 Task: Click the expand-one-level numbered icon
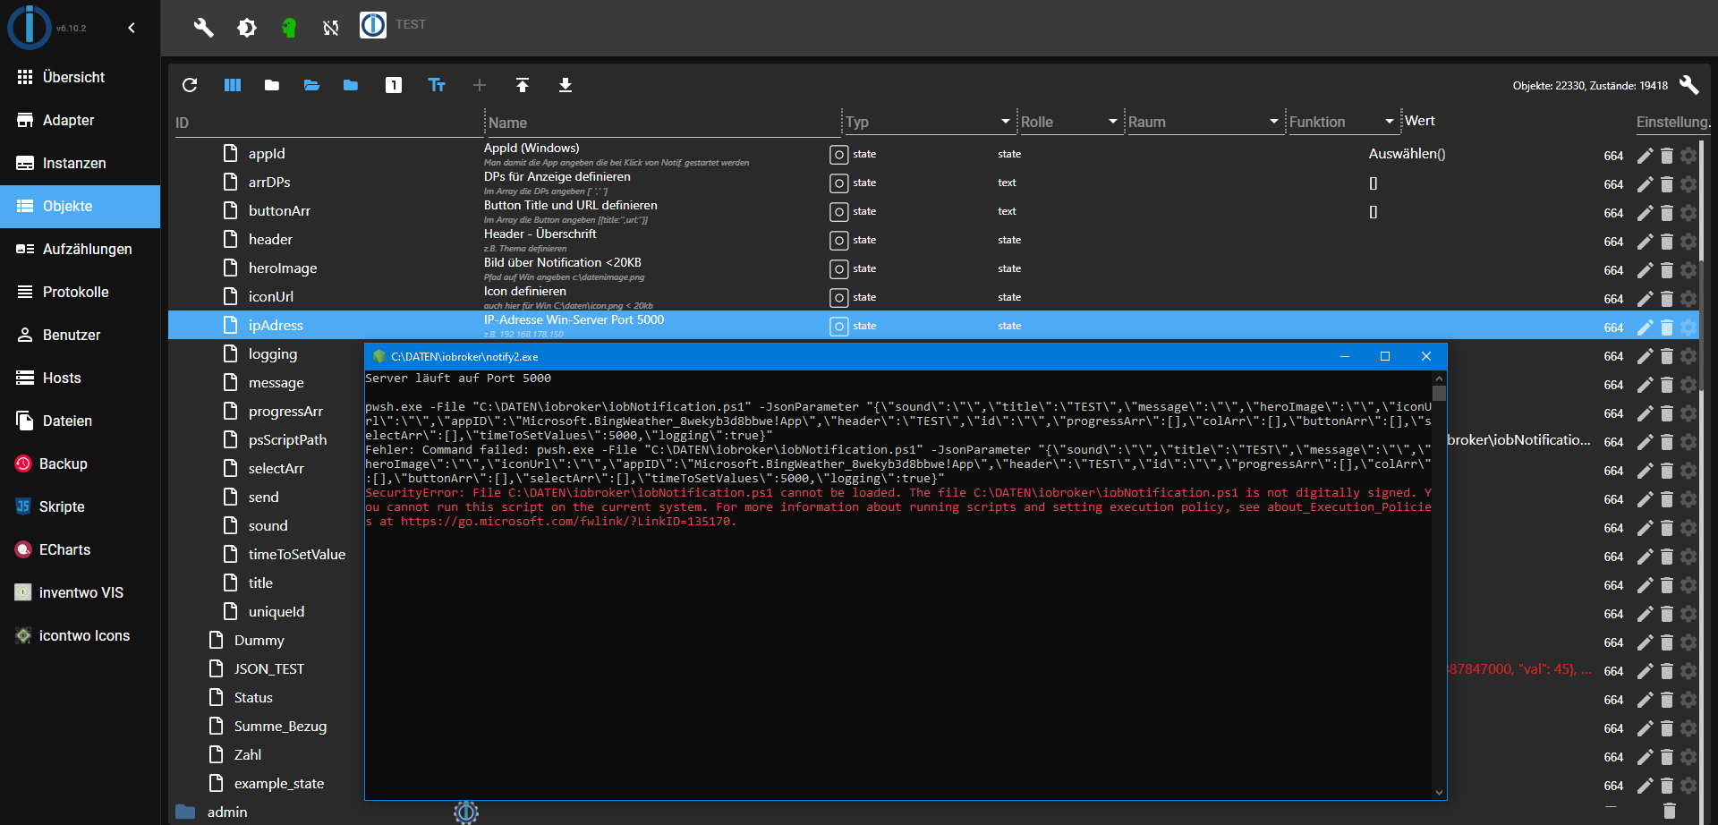tap(394, 85)
